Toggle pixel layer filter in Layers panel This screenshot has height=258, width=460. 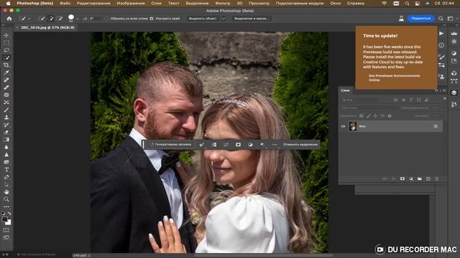[395, 100]
